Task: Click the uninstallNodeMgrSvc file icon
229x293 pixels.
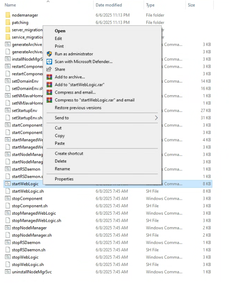Action: pos(8,272)
